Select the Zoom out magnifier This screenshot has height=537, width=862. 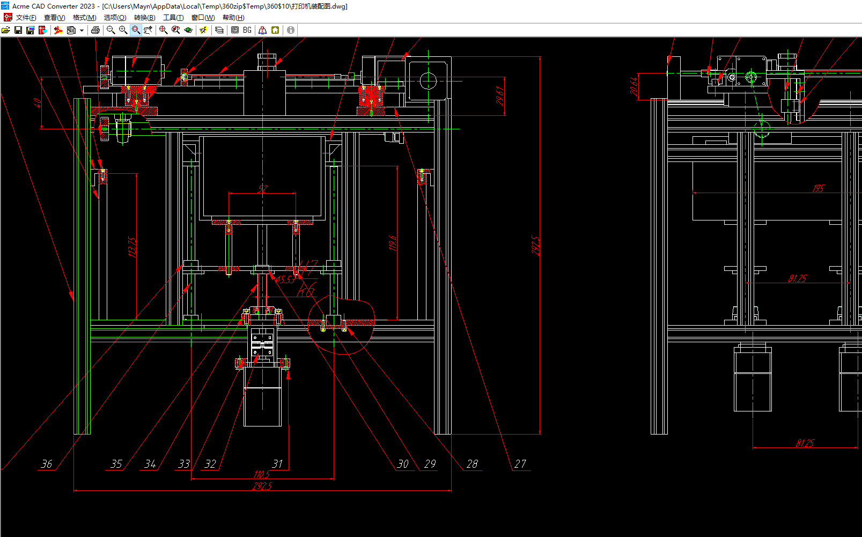(111, 30)
